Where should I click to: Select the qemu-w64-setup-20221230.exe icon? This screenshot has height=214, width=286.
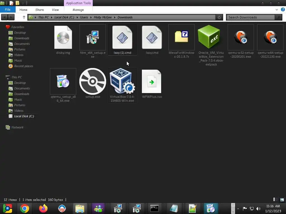pos(270,37)
